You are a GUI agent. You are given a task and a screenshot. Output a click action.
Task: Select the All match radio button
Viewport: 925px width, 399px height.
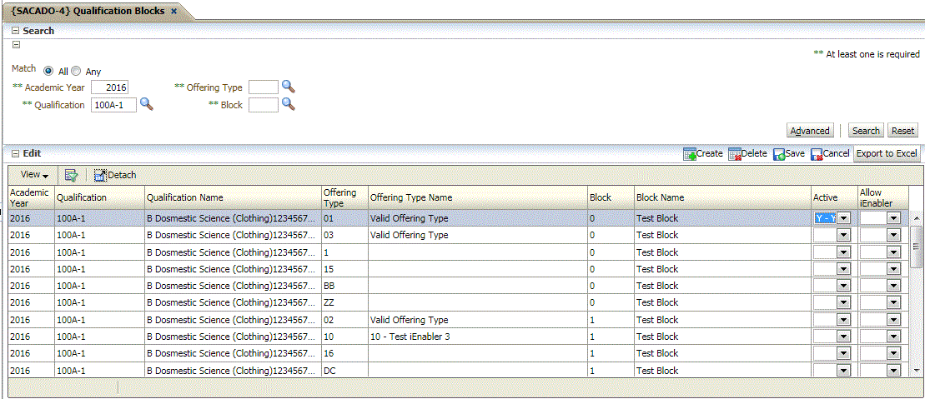coord(49,72)
